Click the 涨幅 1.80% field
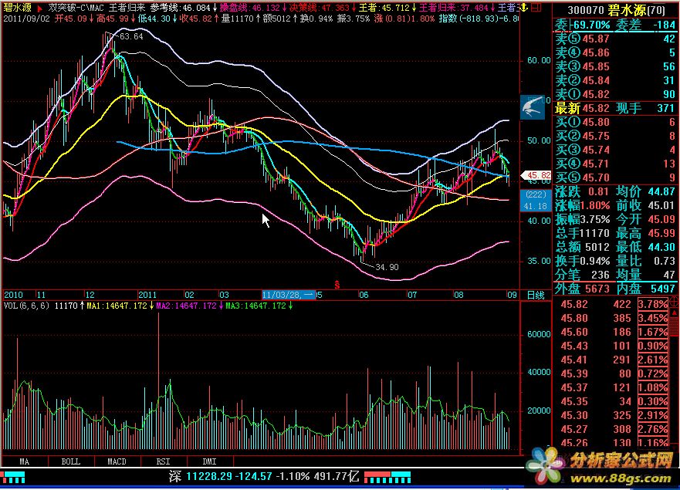 [583, 205]
